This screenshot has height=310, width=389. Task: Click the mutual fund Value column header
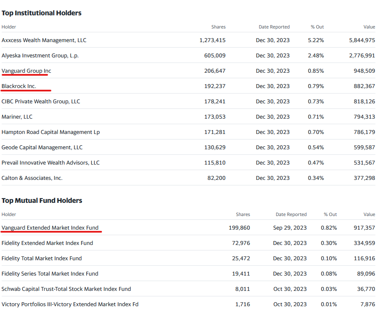[x=369, y=214]
